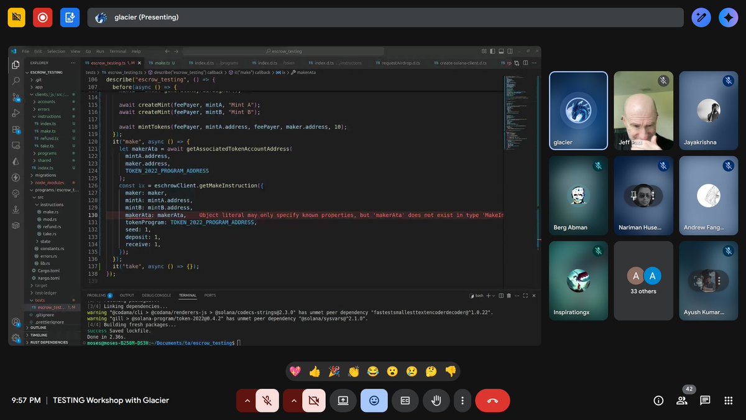Collapse the ESCROW_TESTING root folder
The image size is (746, 420).
[47, 72]
